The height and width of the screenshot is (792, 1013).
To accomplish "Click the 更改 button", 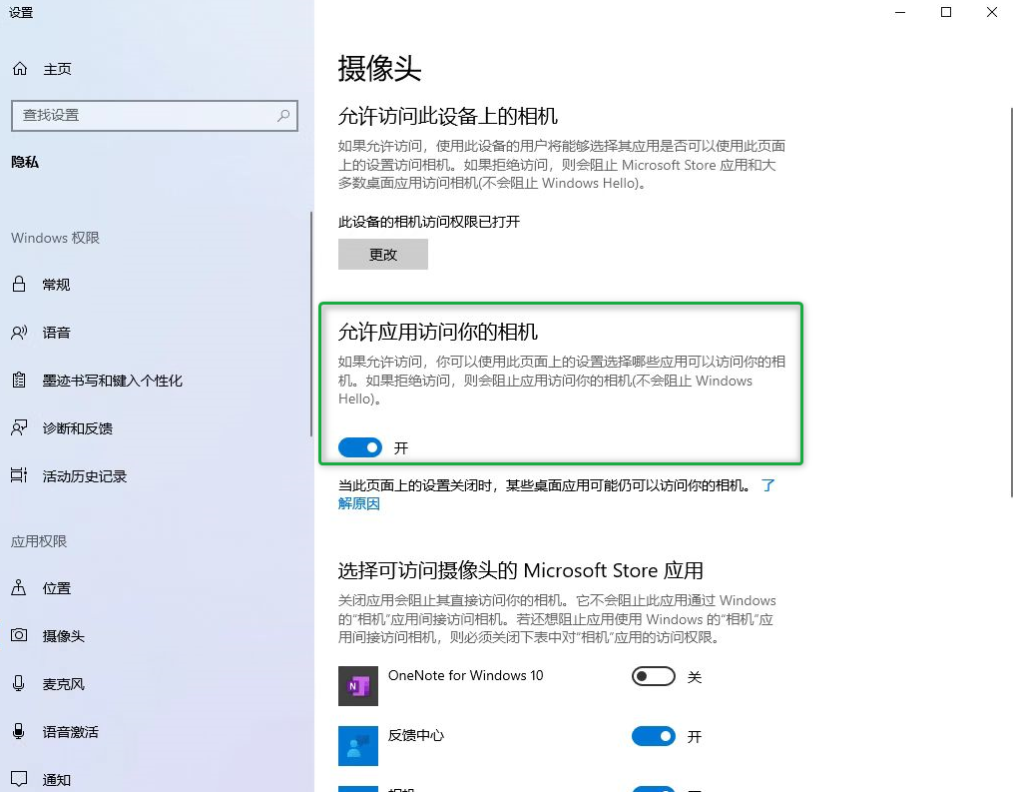I will point(383,254).
